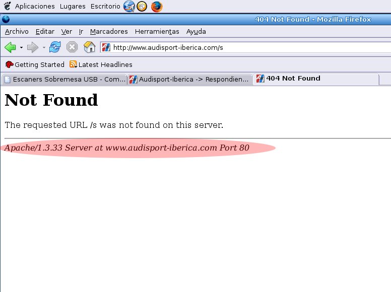
Task: Open the GNOME Aplicaciones menu
Action: [35, 6]
